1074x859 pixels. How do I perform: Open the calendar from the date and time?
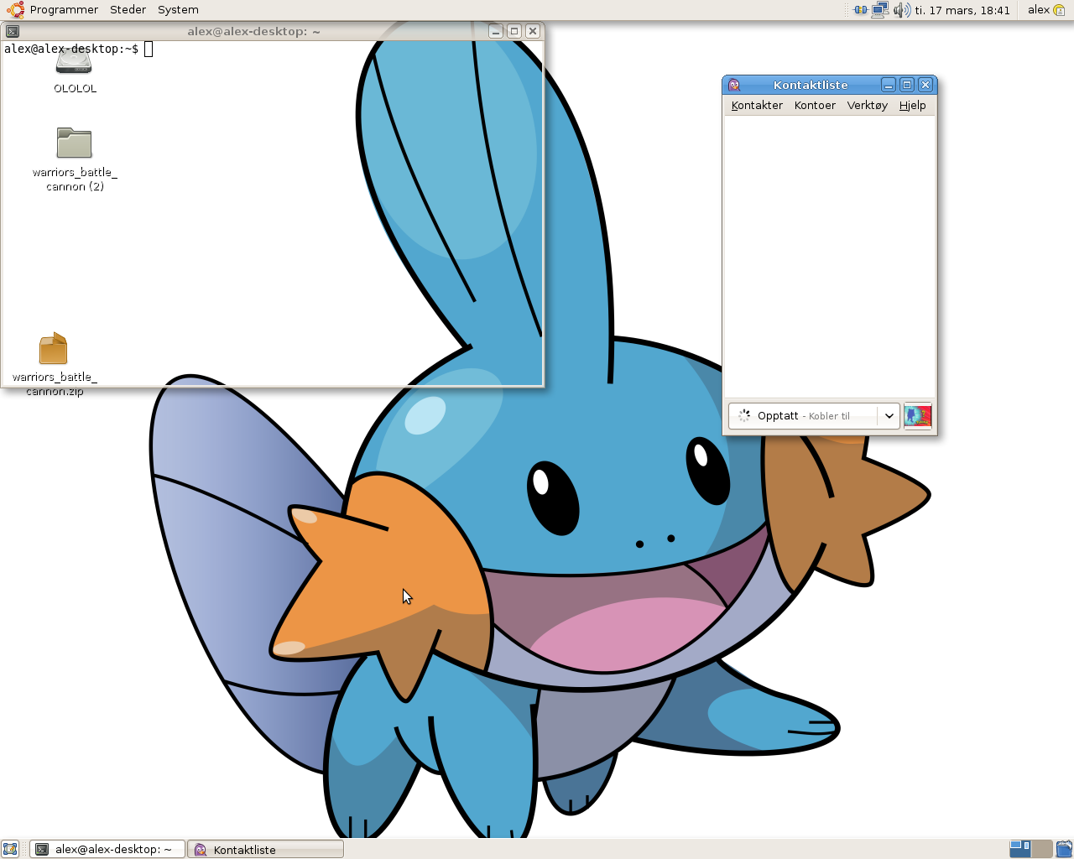click(x=962, y=10)
